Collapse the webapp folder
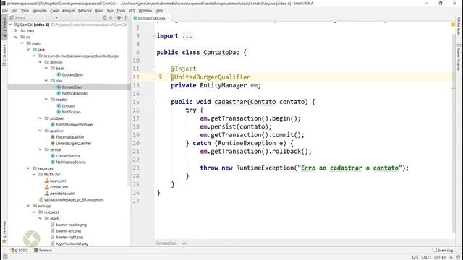 click(28, 206)
